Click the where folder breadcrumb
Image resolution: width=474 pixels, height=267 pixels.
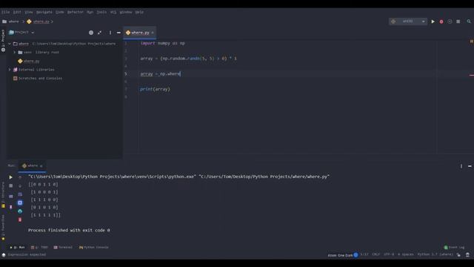11,22
